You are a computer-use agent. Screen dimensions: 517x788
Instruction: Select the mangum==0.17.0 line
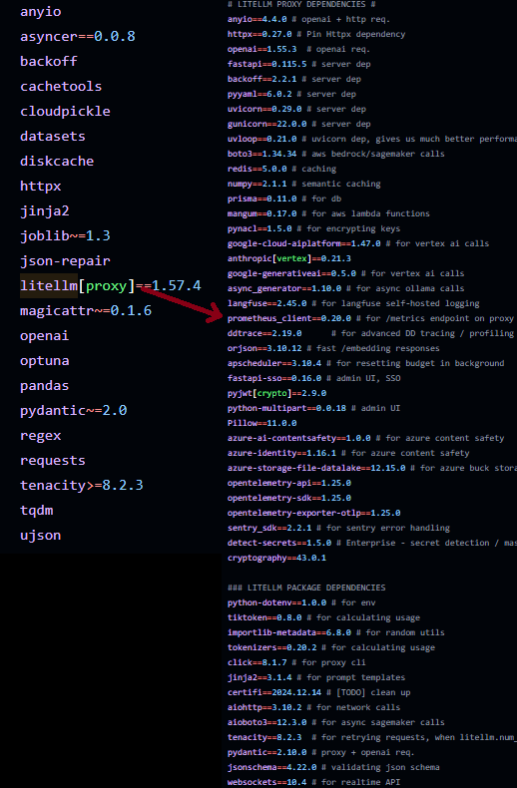[328, 213]
